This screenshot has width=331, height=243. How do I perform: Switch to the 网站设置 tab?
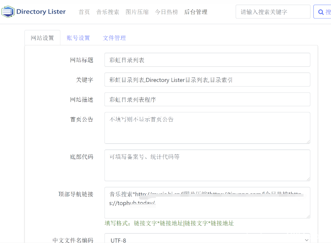pyautogui.click(x=42, y=38)
